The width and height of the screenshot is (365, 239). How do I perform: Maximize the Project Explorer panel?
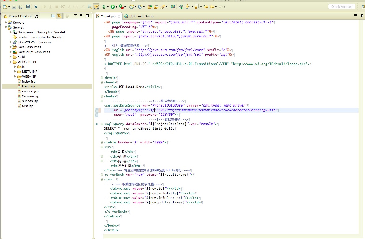pyautogui.click(x=87, y=16)
